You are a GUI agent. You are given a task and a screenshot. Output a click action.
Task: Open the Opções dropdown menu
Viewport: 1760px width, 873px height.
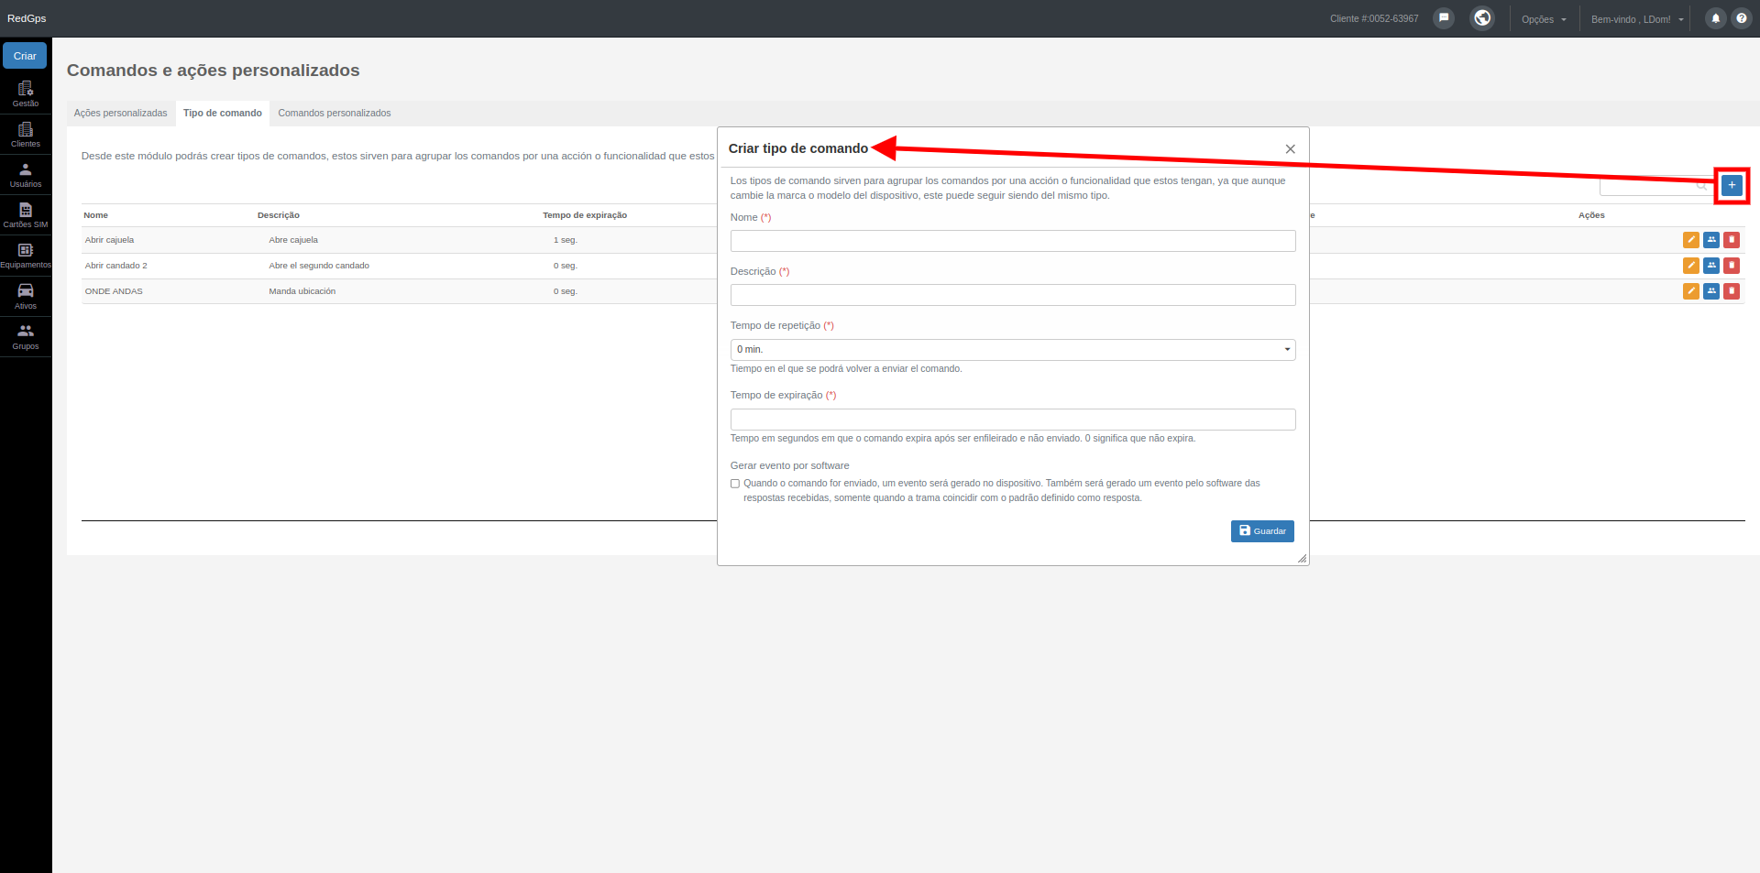[1544, 19]
